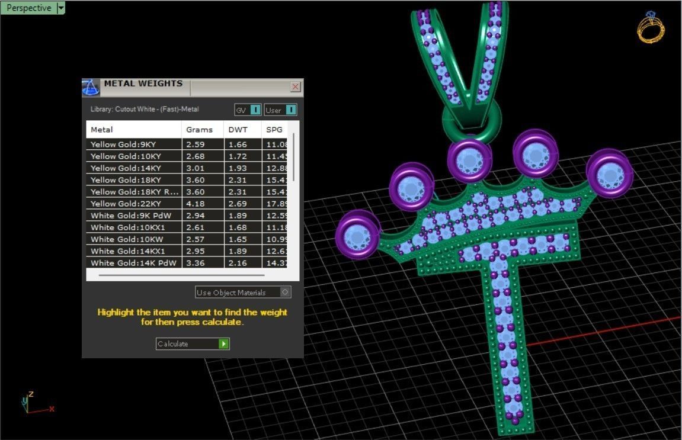The width and height of the screenshot is (682, 440).
Task: Click the Library: Cutout White label
Action: coord(145,109)
